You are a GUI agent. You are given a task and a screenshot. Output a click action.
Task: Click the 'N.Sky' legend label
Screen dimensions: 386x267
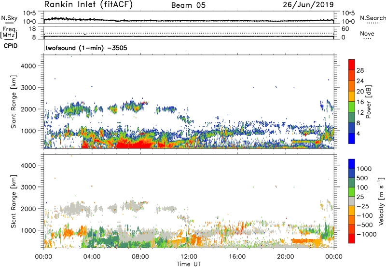tap(9, 18)
